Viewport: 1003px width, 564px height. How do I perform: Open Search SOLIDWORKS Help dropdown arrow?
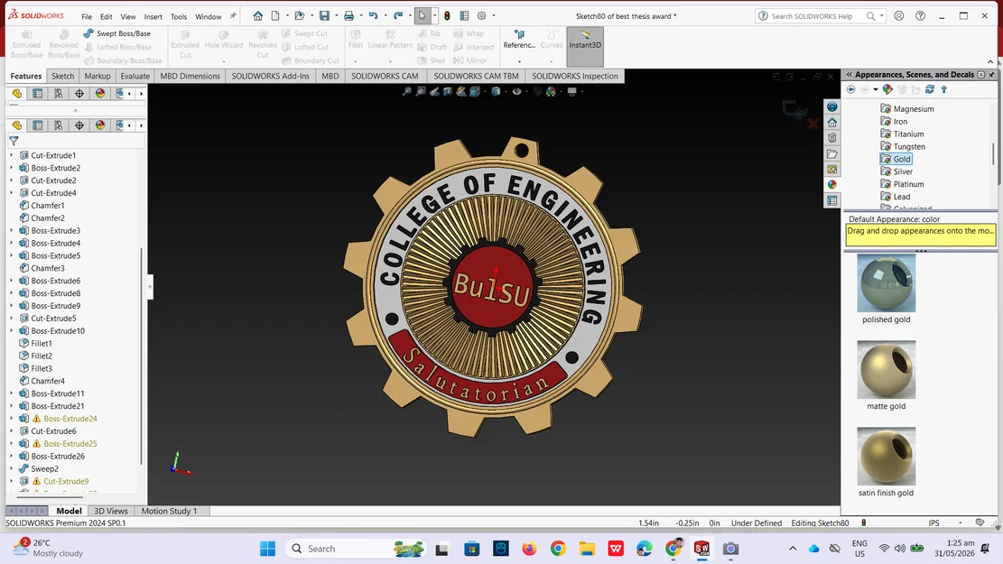pos(881,16)
